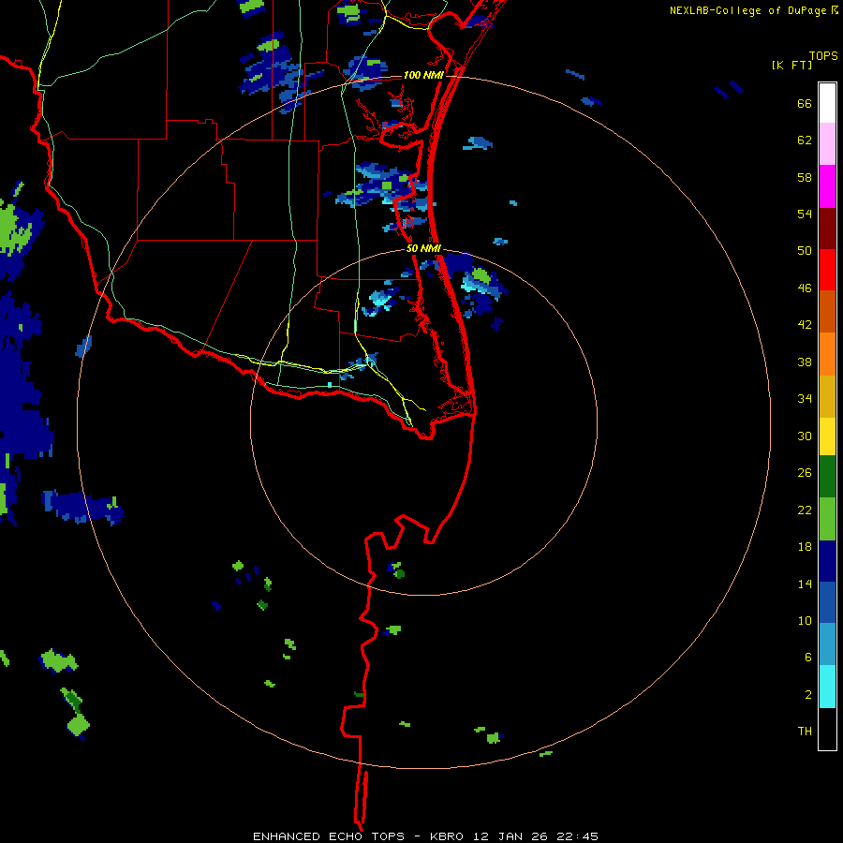The image size is (843, 843).
Task: Click the '[K FT]' units label
Action: [x=791, y=65]
